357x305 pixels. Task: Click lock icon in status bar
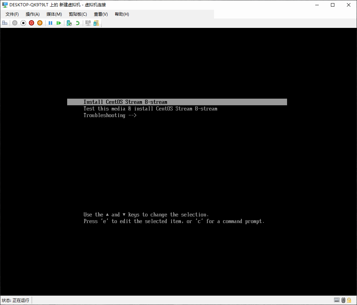point(349,300)
